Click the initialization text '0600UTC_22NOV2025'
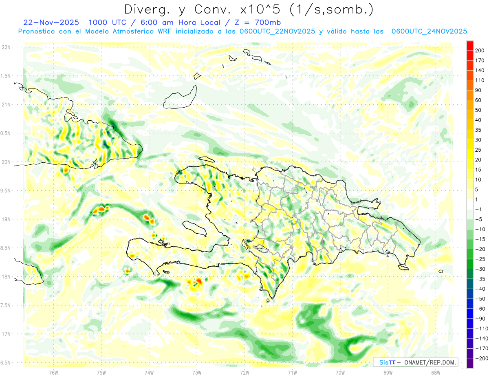Screen dimensions: 489x378 tap(277, 31)
